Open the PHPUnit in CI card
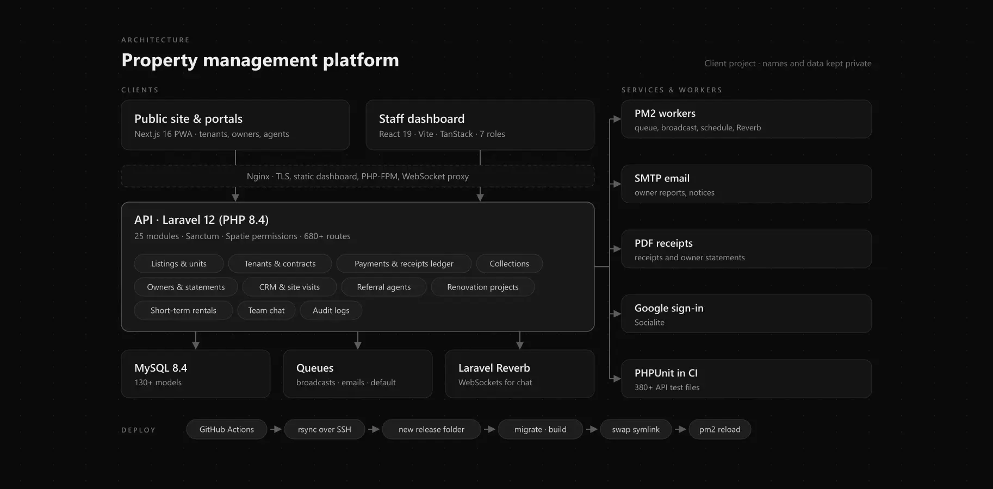 [746, 379]
